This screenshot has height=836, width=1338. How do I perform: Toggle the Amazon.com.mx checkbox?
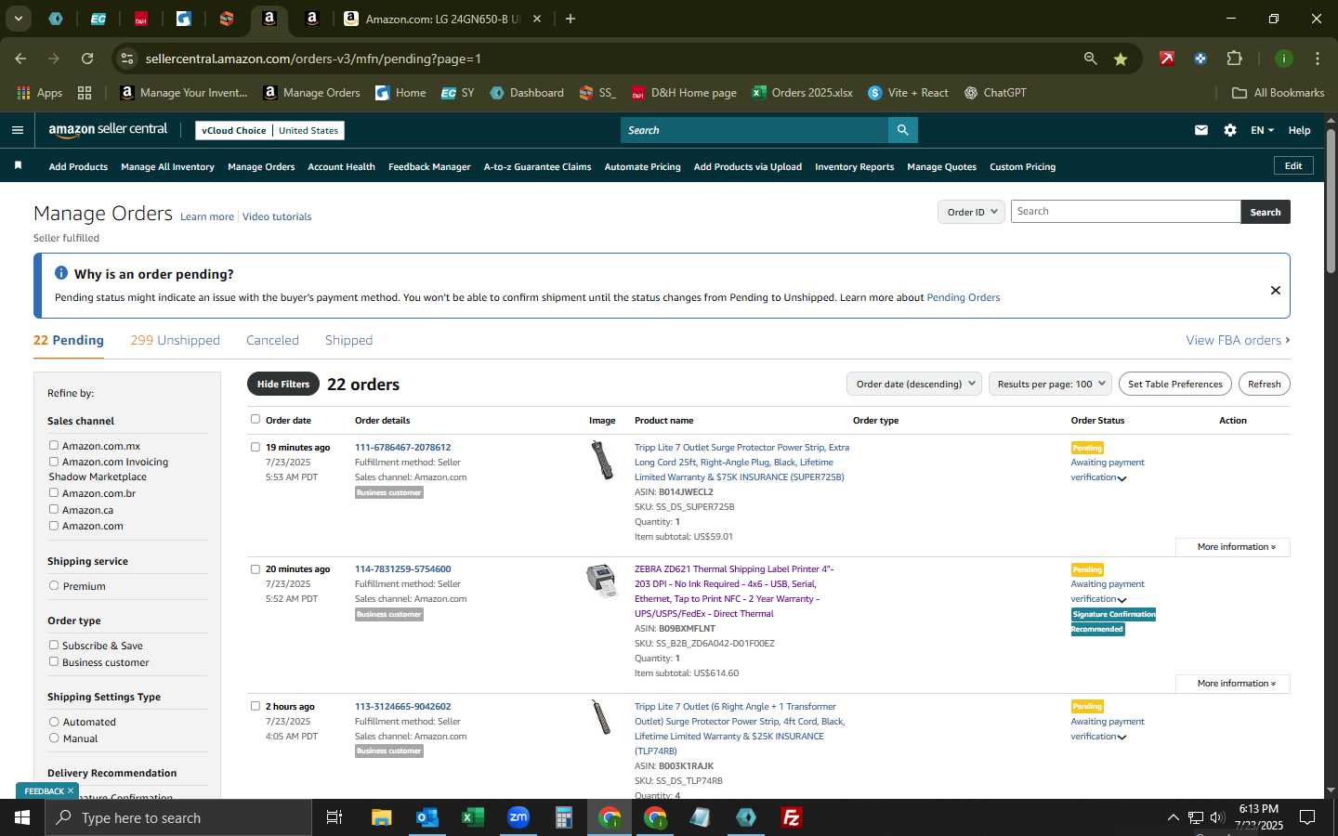click(54, 445)
